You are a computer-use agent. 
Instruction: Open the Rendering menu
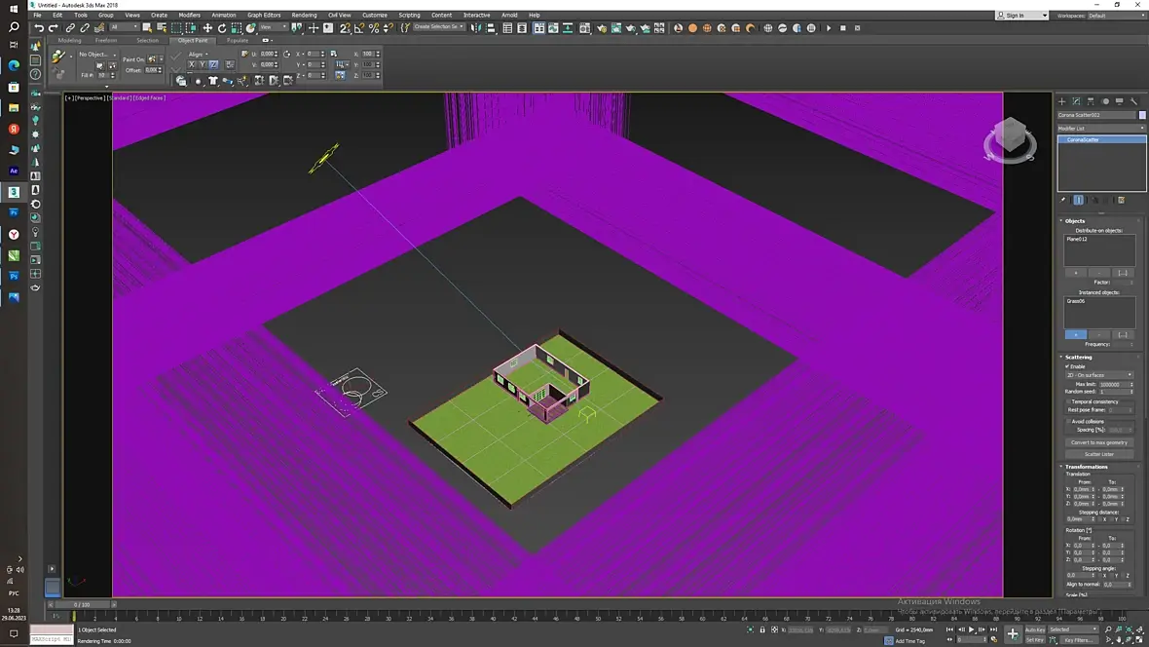[304, 15]
